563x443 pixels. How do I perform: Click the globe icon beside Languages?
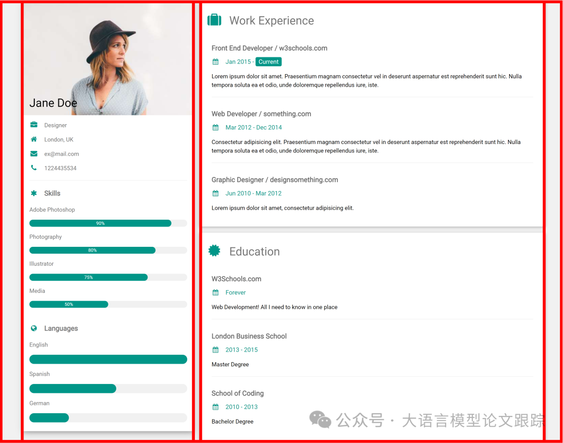34,328
